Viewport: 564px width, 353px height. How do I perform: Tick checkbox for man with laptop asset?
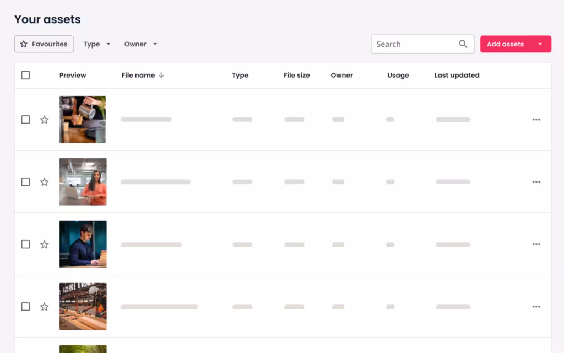(25, 244)
